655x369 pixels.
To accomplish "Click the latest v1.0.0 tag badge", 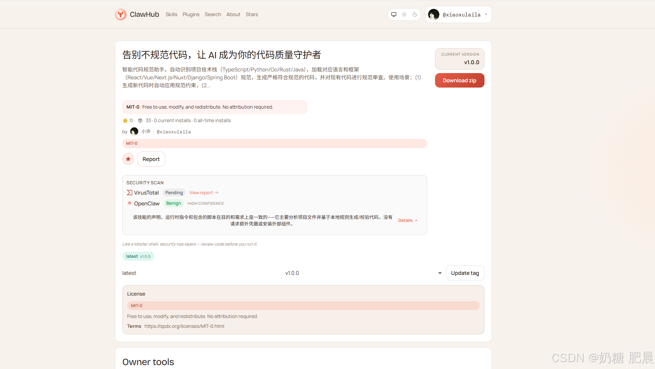I will tap(138, 256).
